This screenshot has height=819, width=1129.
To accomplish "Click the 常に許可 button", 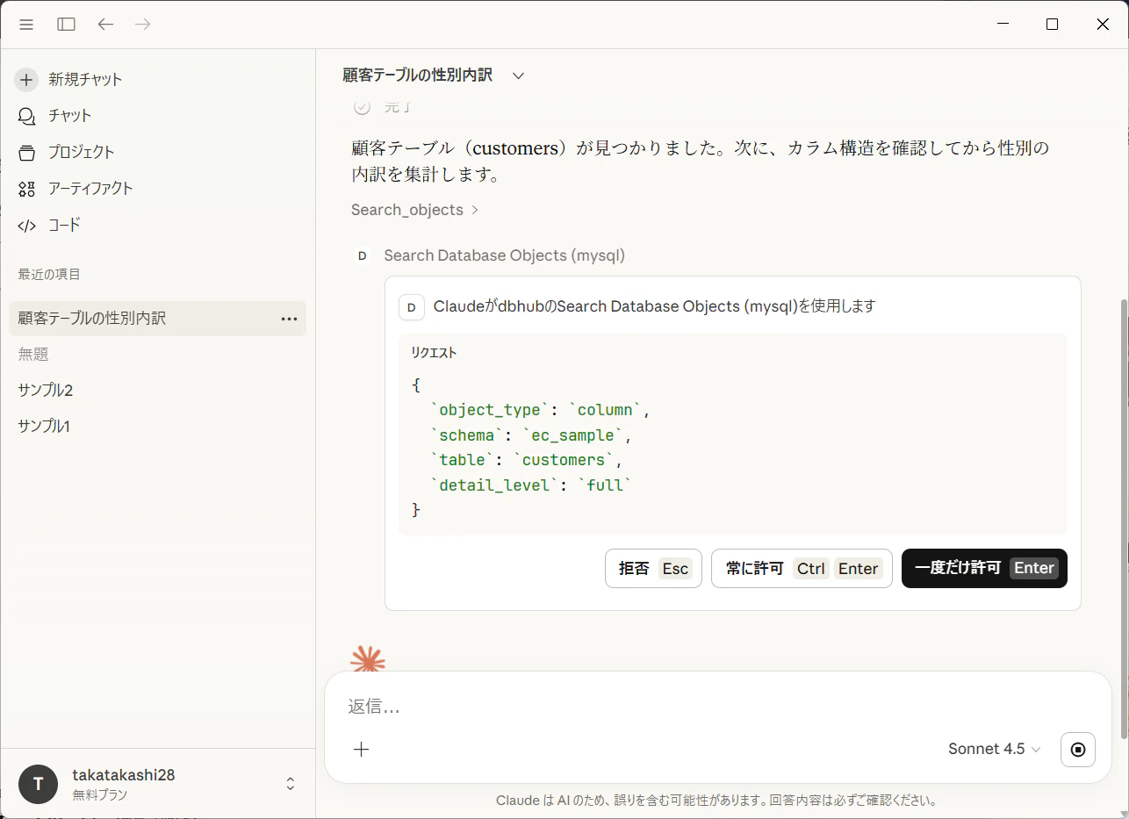I will (x=802, y=568).
